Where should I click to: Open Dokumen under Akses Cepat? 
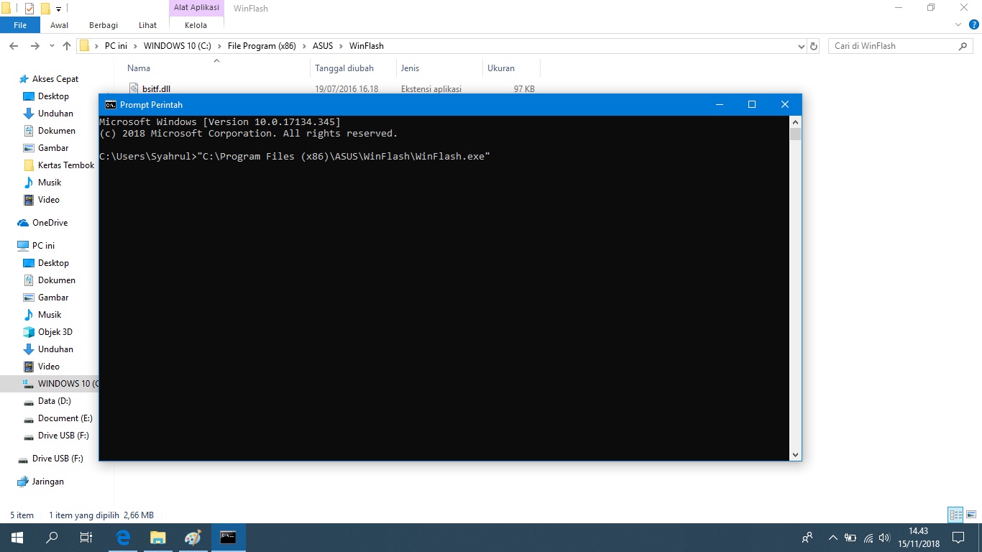(x=57, y=131)
